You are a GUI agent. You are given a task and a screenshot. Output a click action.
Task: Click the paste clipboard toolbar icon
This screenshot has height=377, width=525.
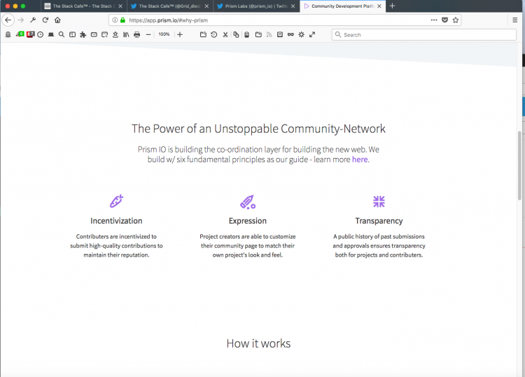tap(247, 34)
